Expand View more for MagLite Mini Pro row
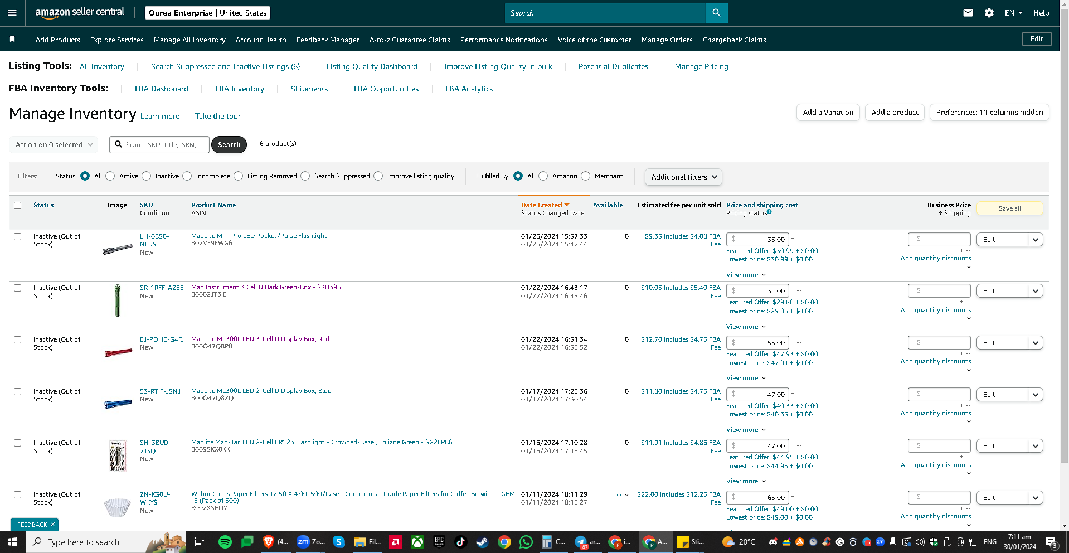 point(746,275)
